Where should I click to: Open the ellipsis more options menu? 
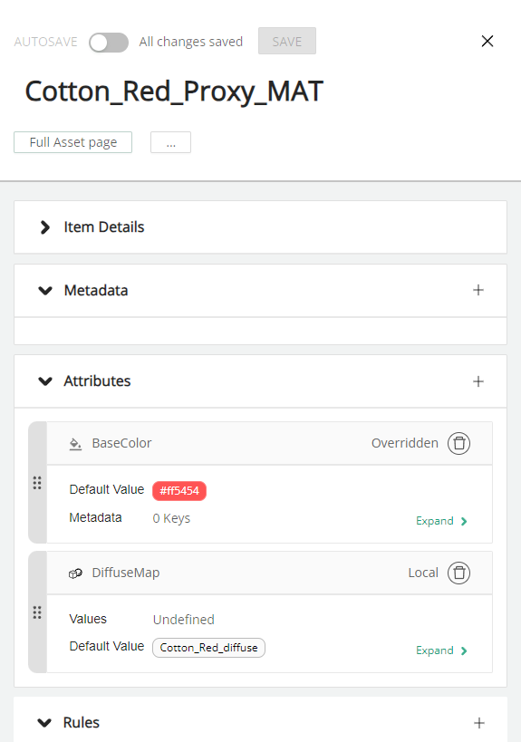[171, 142]
